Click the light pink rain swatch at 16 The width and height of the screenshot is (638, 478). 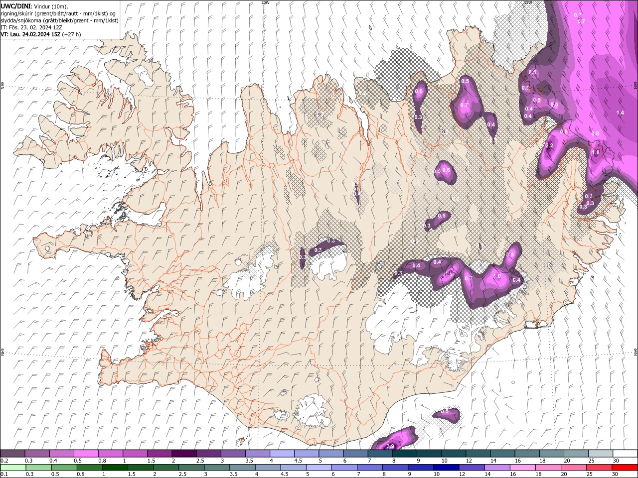pyautogui.click(x=523, y=468)
